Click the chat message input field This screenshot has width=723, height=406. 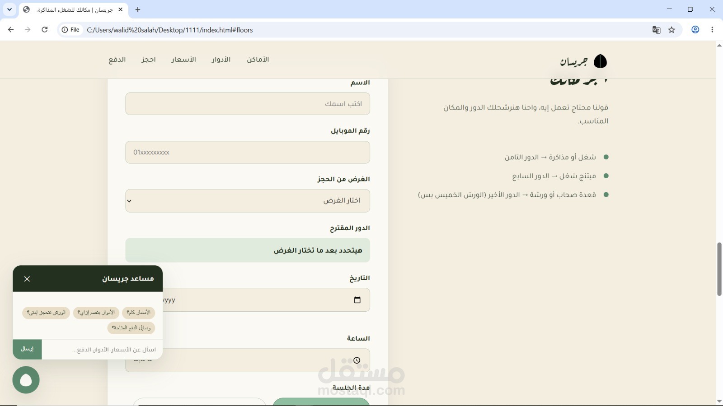102,350
